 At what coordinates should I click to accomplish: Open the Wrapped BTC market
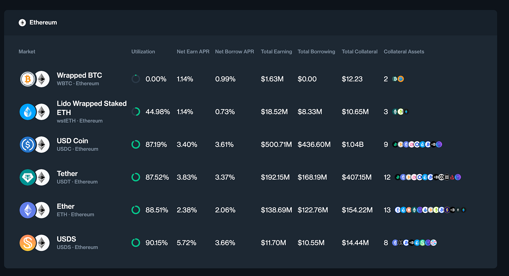point(79,75)
